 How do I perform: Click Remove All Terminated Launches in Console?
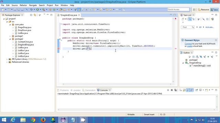coord(176,90)
